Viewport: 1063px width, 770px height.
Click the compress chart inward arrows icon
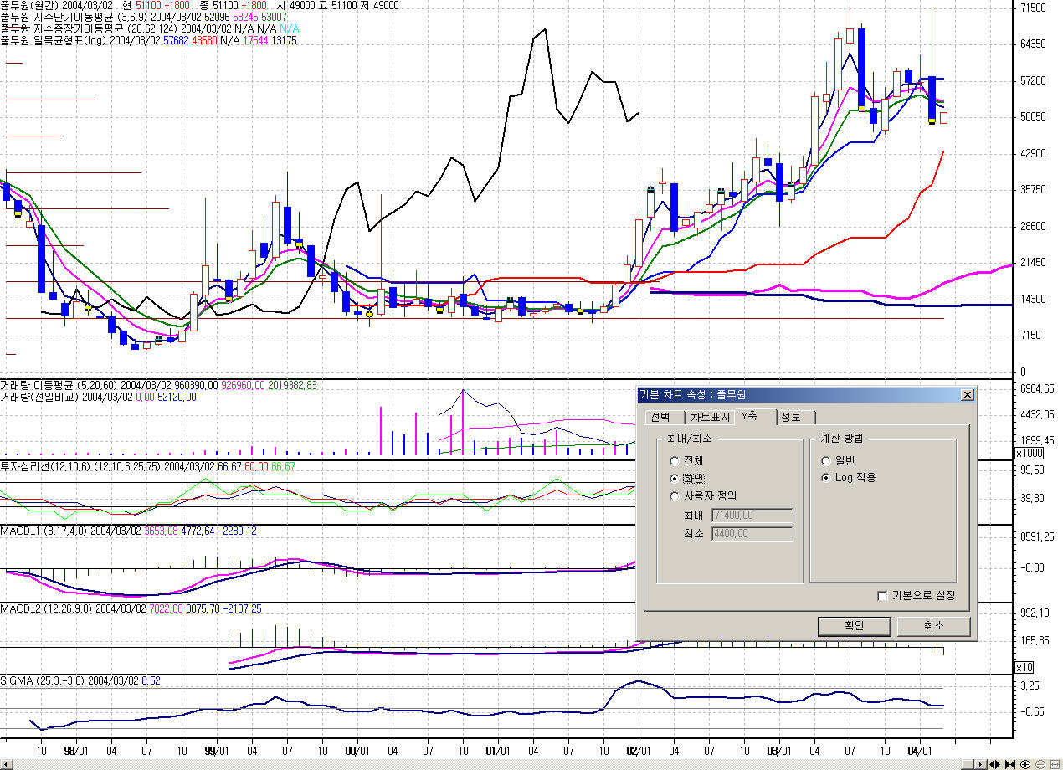point(1010,764)
